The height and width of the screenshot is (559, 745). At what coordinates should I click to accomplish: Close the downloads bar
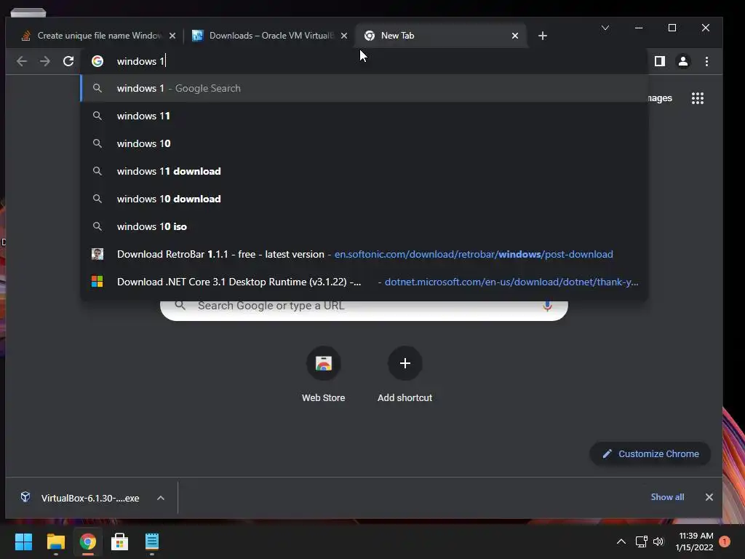click(x=709, y=497)
